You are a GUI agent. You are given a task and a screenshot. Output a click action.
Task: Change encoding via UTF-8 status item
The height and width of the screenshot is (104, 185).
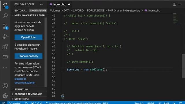tap(151, 103)
